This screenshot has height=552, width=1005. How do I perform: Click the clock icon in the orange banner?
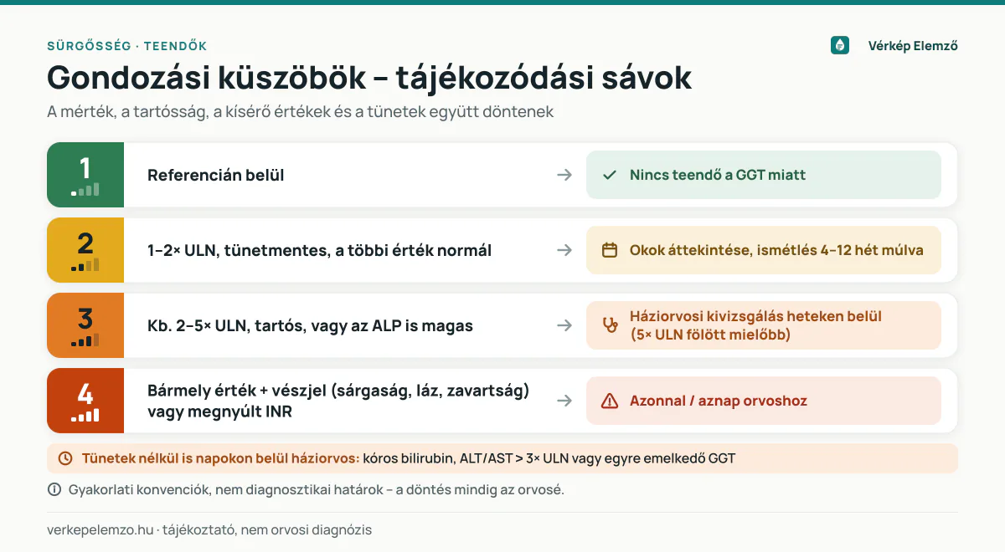tap(65, 458)
